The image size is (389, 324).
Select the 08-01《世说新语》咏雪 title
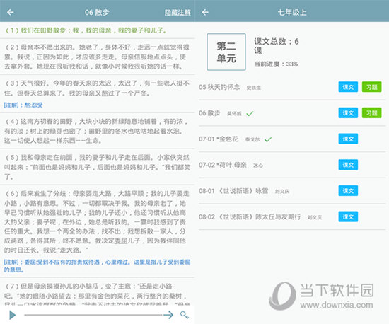(233, 191)
